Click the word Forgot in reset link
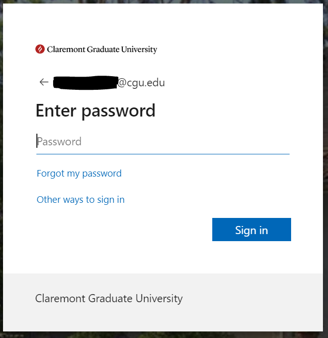The width and height of the screenshot is (328, 338). (x=51, y=174)
